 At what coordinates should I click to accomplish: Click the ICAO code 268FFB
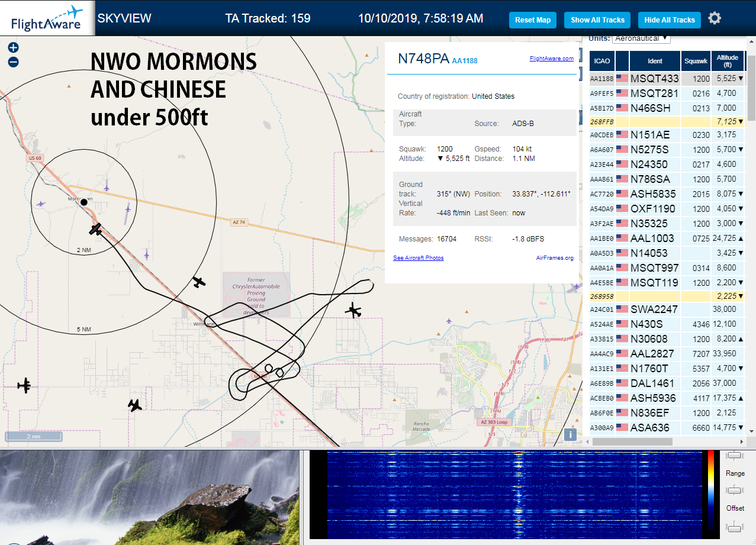[x=602, y=121]
